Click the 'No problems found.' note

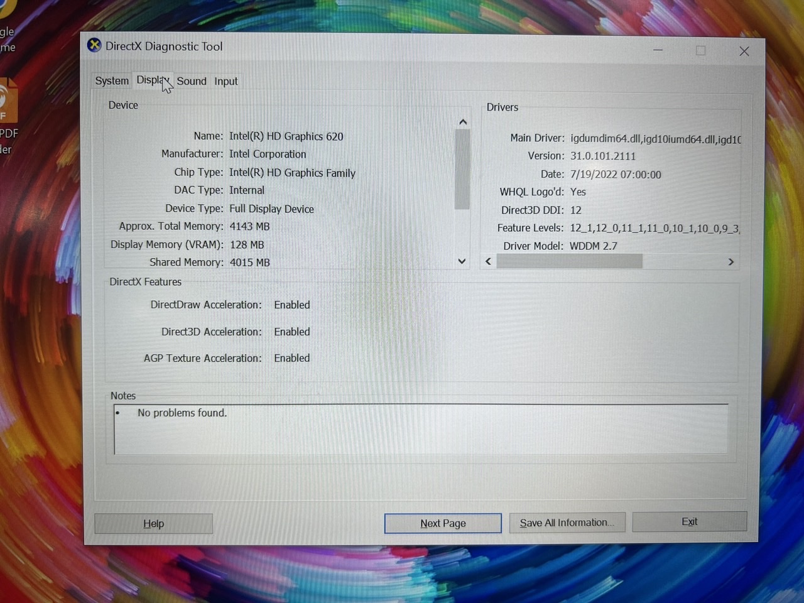point(182,413)
